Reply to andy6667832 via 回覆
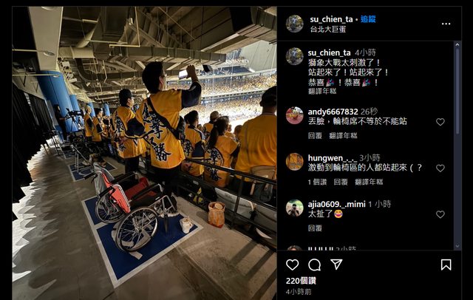Image resolution: width=473 pixels, height=300 pixels. click(315, 136)
